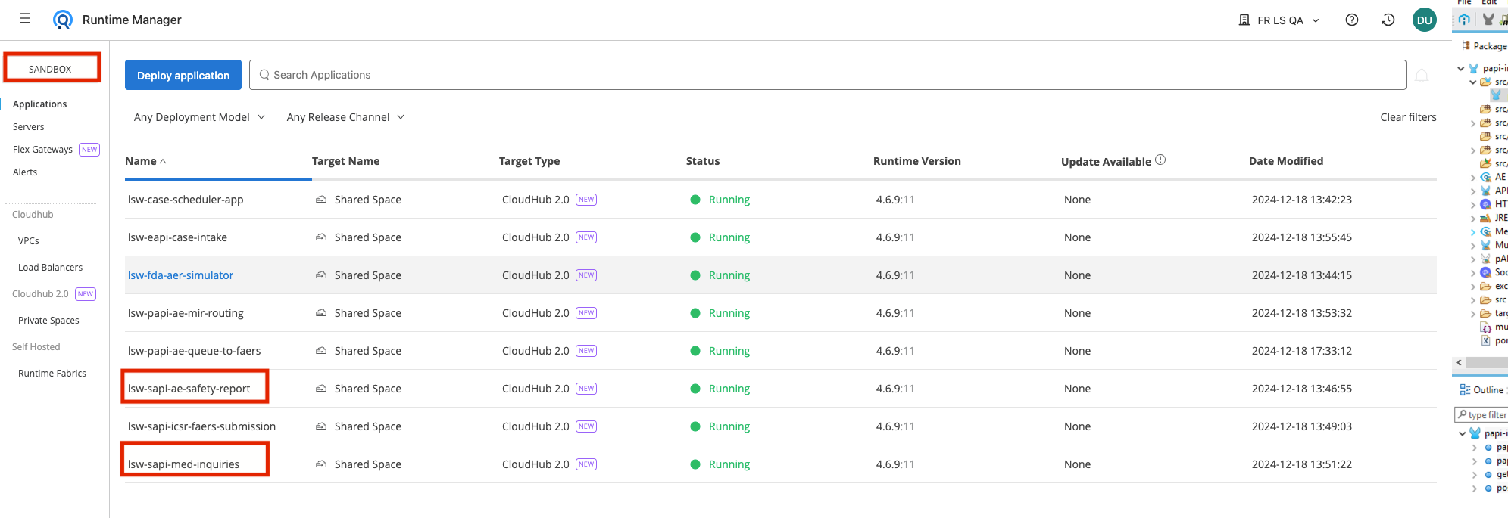Click the Runtime Manager logo icon
1508x518 pixels.
[x=63, y=20]
